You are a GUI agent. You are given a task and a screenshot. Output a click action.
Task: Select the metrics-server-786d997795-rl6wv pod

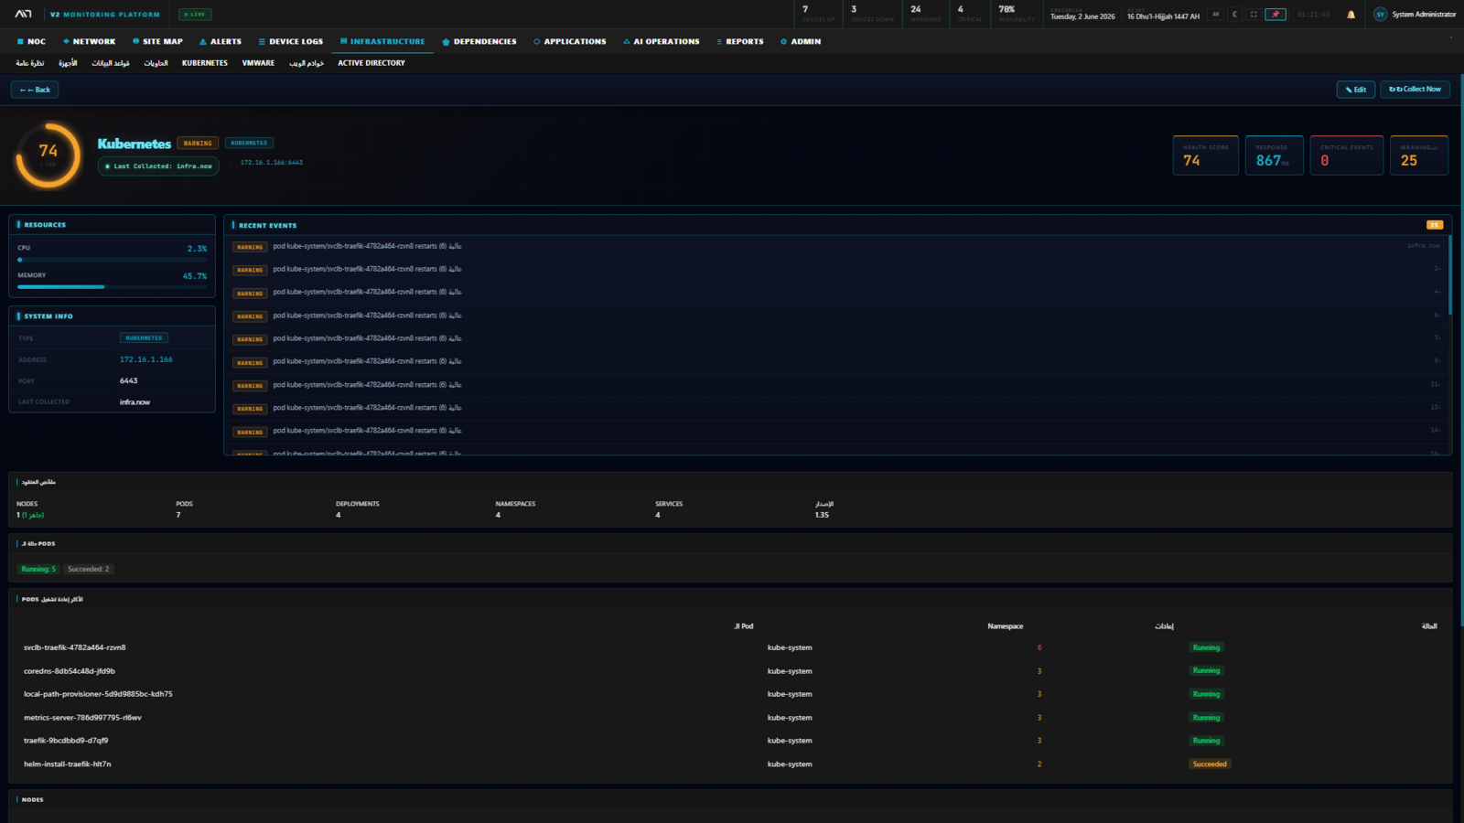tap(730, 718)
